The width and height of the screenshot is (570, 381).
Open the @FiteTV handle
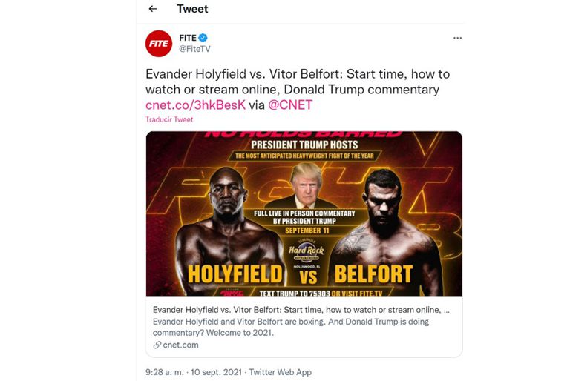click(x=194, y=49)
